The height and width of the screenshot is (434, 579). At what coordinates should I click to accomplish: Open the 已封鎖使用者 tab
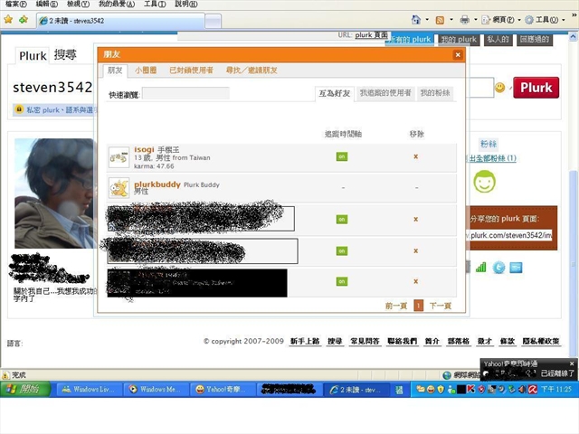point(191,70)
